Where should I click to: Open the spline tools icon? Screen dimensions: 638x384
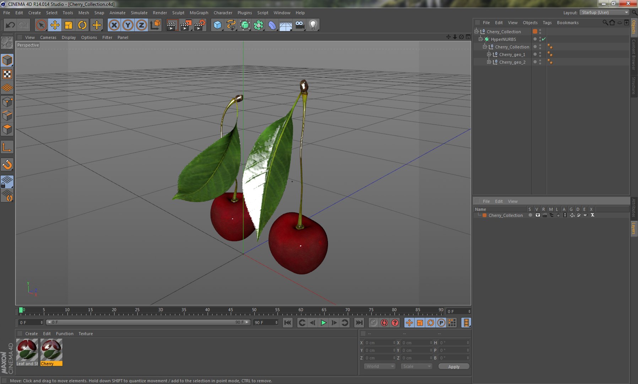point(231,25)
